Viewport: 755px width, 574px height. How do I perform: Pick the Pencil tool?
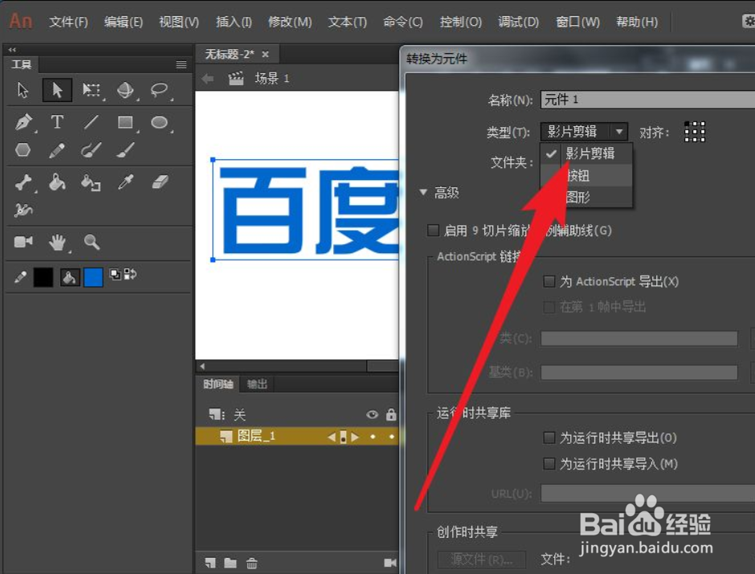pyautogui.click(x=57, y=150)
